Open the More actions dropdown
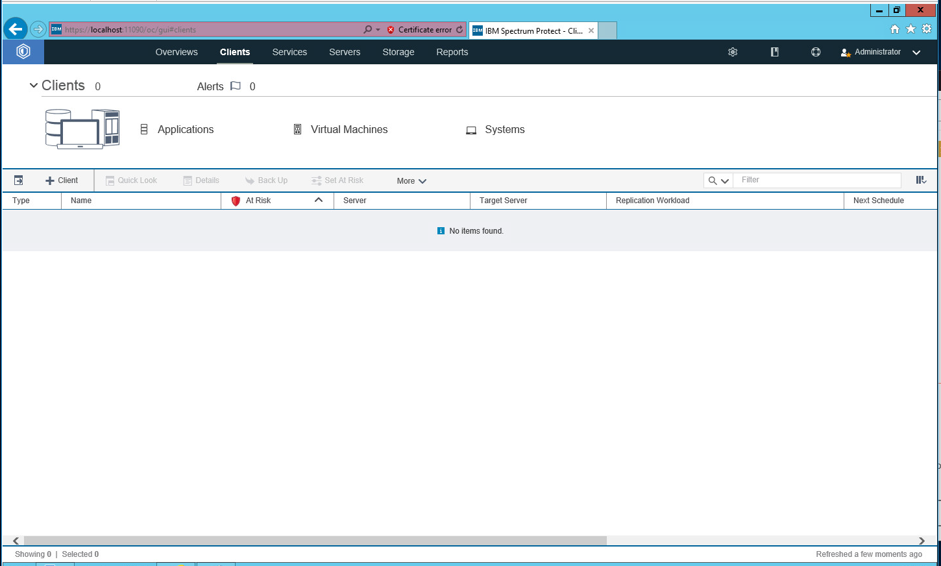 tap(411, 181)
